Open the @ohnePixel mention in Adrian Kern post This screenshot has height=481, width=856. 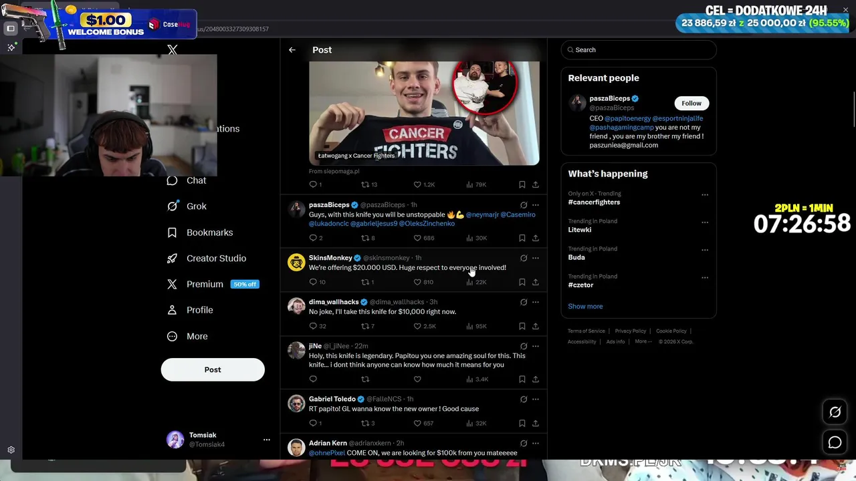pyautogui.click(x=326, y=453)
